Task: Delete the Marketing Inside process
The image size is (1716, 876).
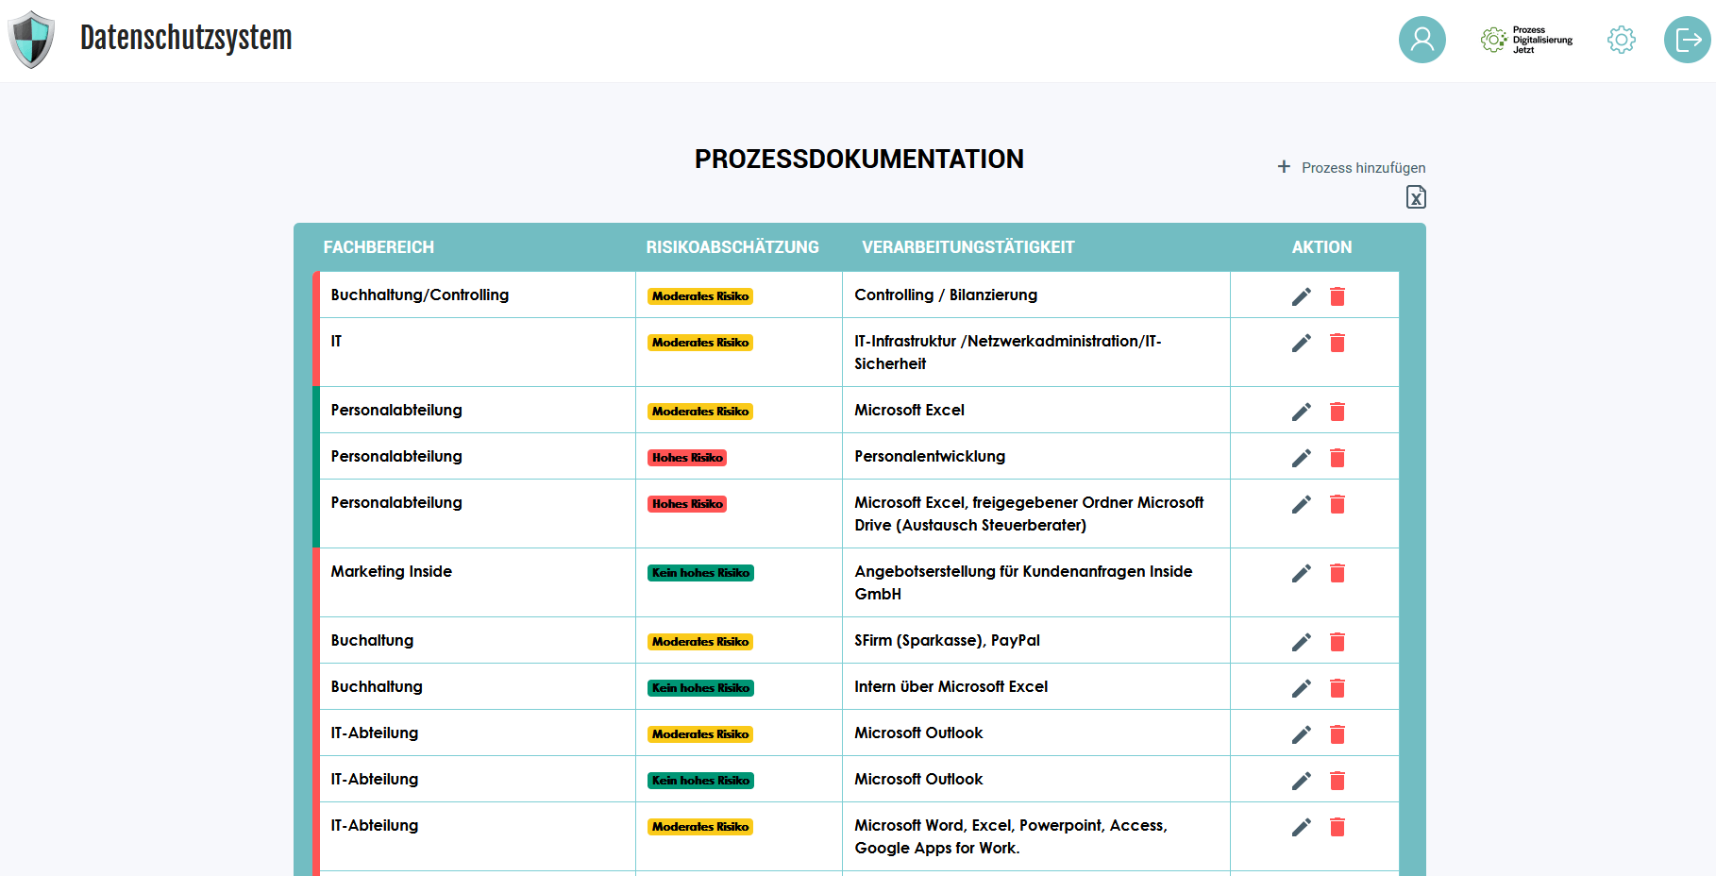Action: [x=1337, y=573]
